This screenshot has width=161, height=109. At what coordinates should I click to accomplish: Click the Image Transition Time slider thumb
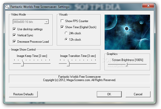tap(68, 64)
